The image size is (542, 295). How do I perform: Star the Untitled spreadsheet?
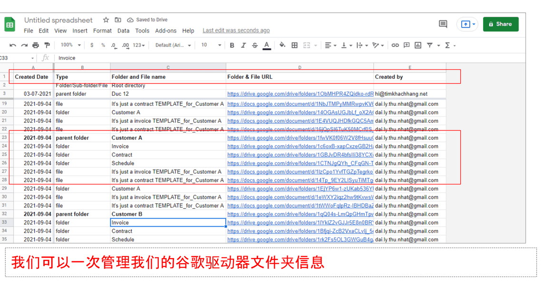tap(106, 20)
